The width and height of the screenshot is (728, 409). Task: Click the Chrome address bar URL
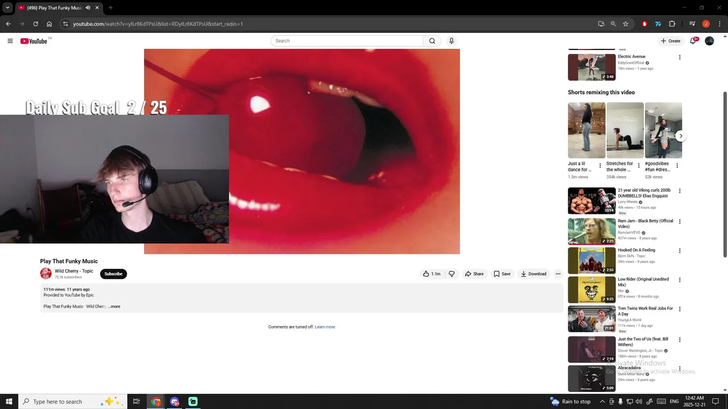(x=158, y=24)
